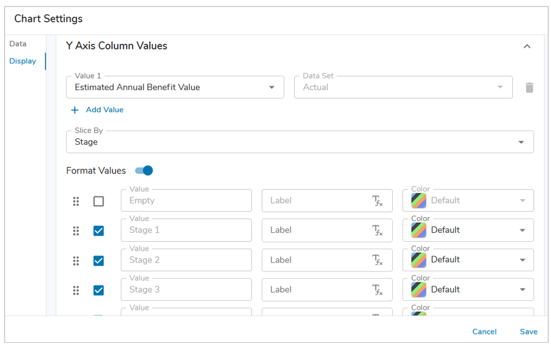Open formula editor for Stage 2 label
The width and height of the screenshot is (551, 344).
click(378, 260)
